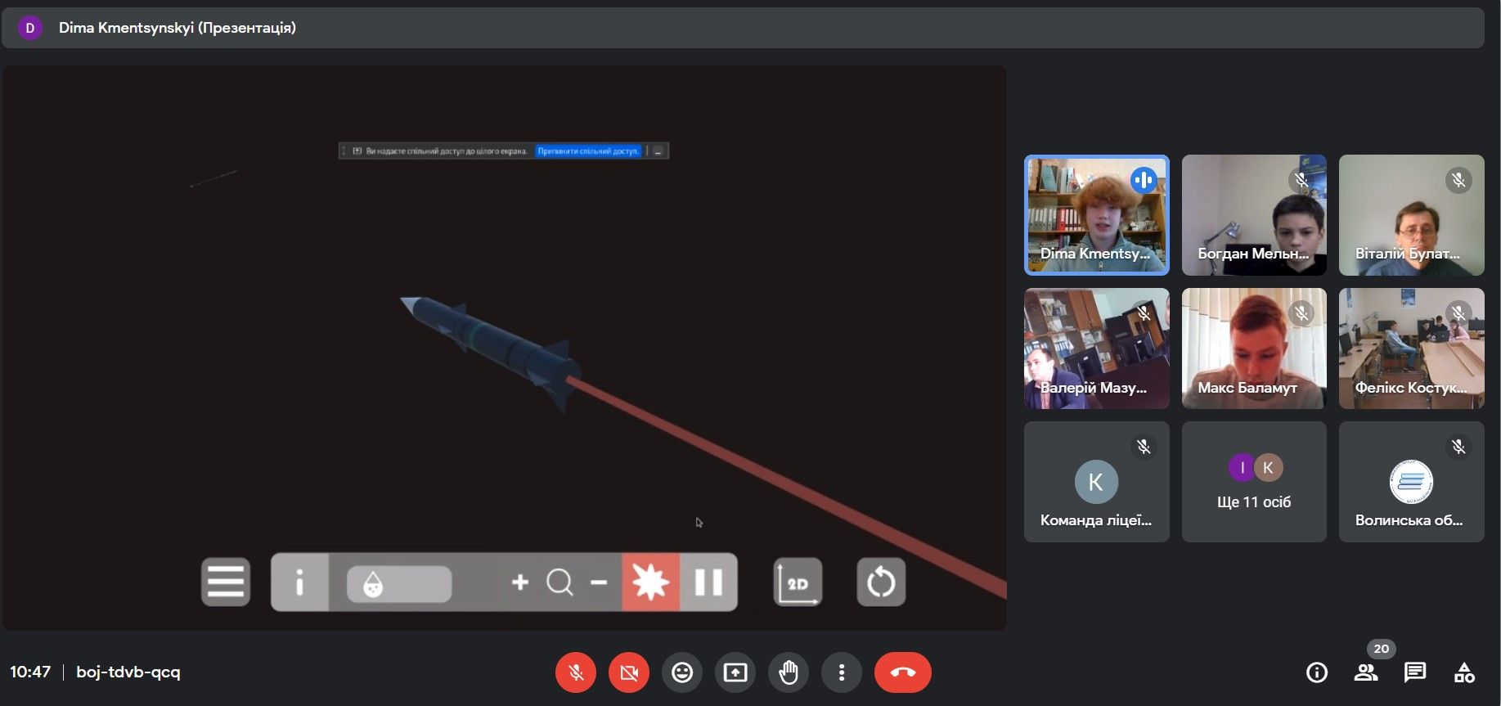1501x706 pixels.
Task: Turn on the camera in the call bar
Action: (x=629, y=672)
